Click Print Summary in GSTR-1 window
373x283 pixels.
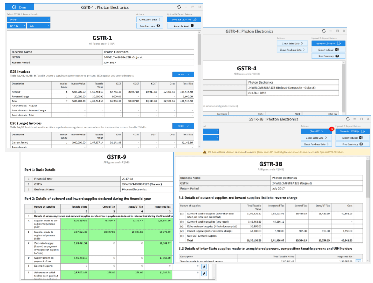(150, 26)
